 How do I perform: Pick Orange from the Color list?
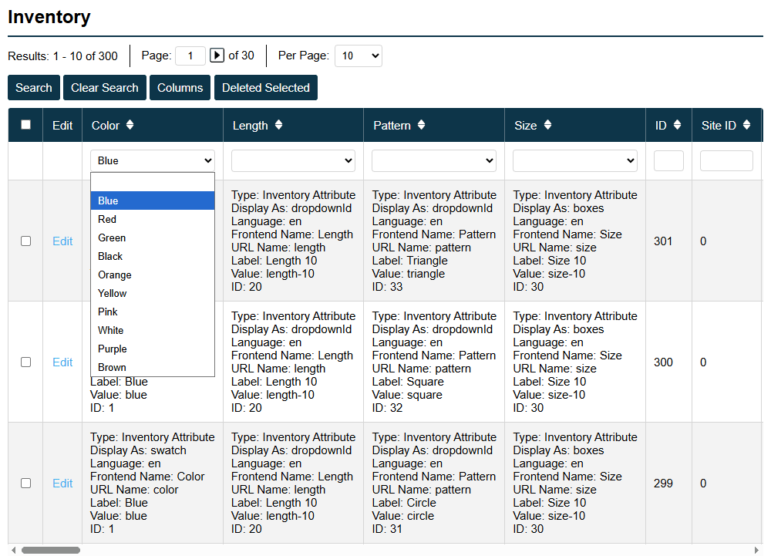pyautogui.click(x=153, y=275)
